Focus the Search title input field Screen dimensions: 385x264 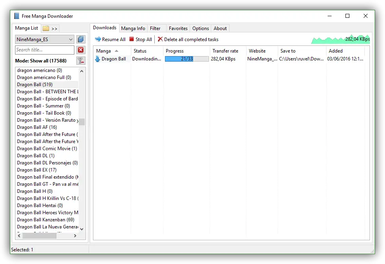(44, 50)
